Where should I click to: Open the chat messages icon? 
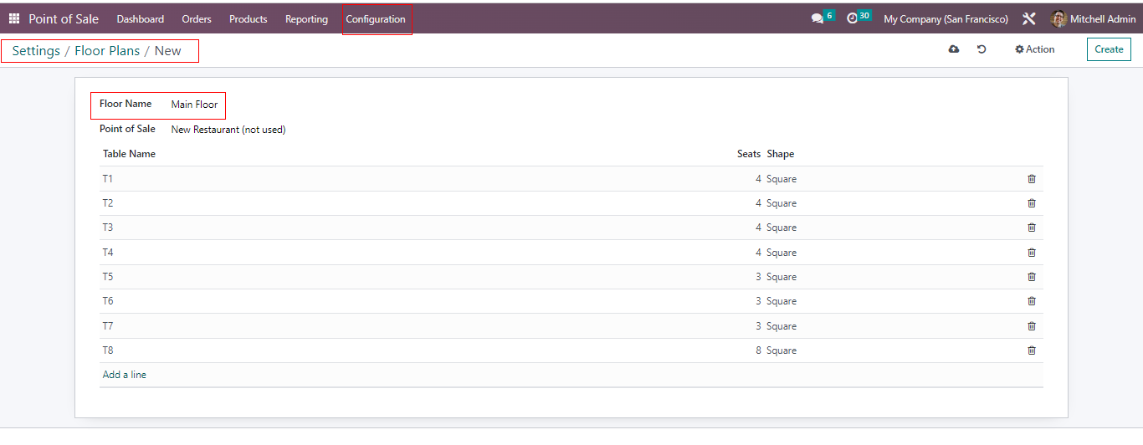tap(818, 18)
